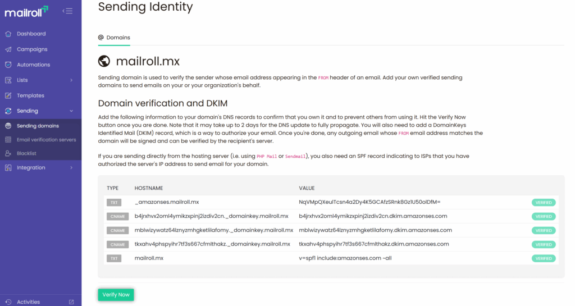Open the Domains tab
This screenshot has width=575, height=306.
114,38
